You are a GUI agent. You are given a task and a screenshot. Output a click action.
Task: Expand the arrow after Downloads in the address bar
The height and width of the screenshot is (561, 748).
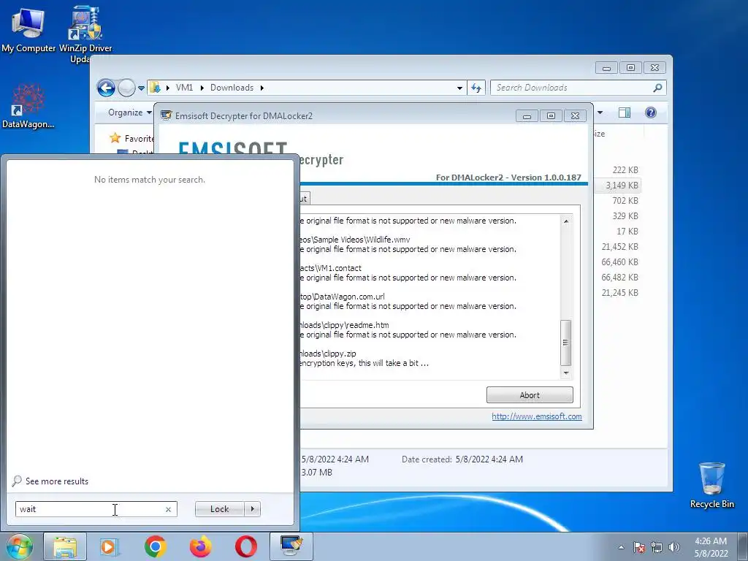click(x=262, y=88)
